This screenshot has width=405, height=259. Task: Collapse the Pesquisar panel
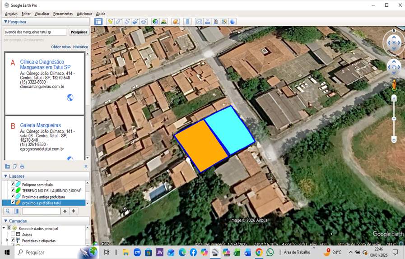pyautogui.click(x=5, y=22)
